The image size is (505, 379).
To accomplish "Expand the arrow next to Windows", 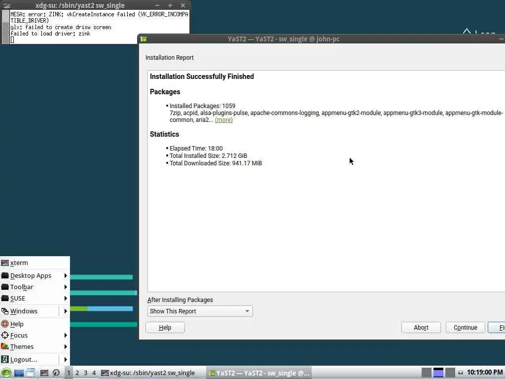I will point(66,311).
